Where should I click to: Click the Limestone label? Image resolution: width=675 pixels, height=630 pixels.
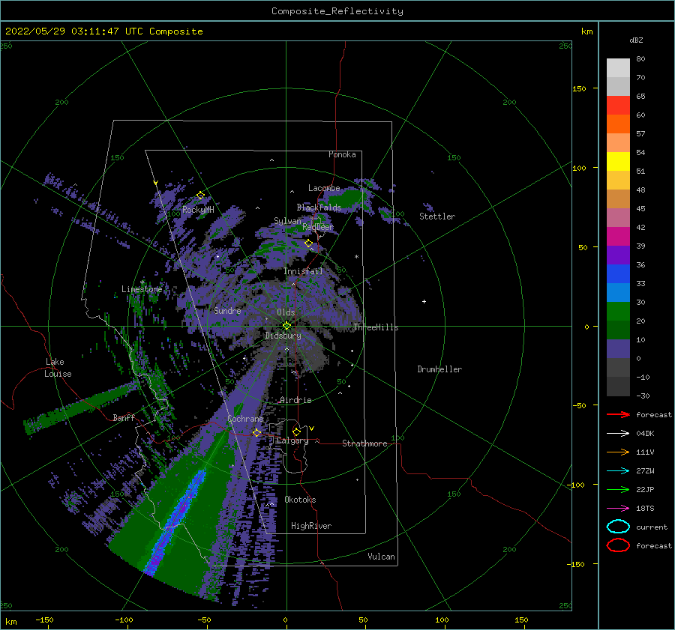[x=142, y=289]
